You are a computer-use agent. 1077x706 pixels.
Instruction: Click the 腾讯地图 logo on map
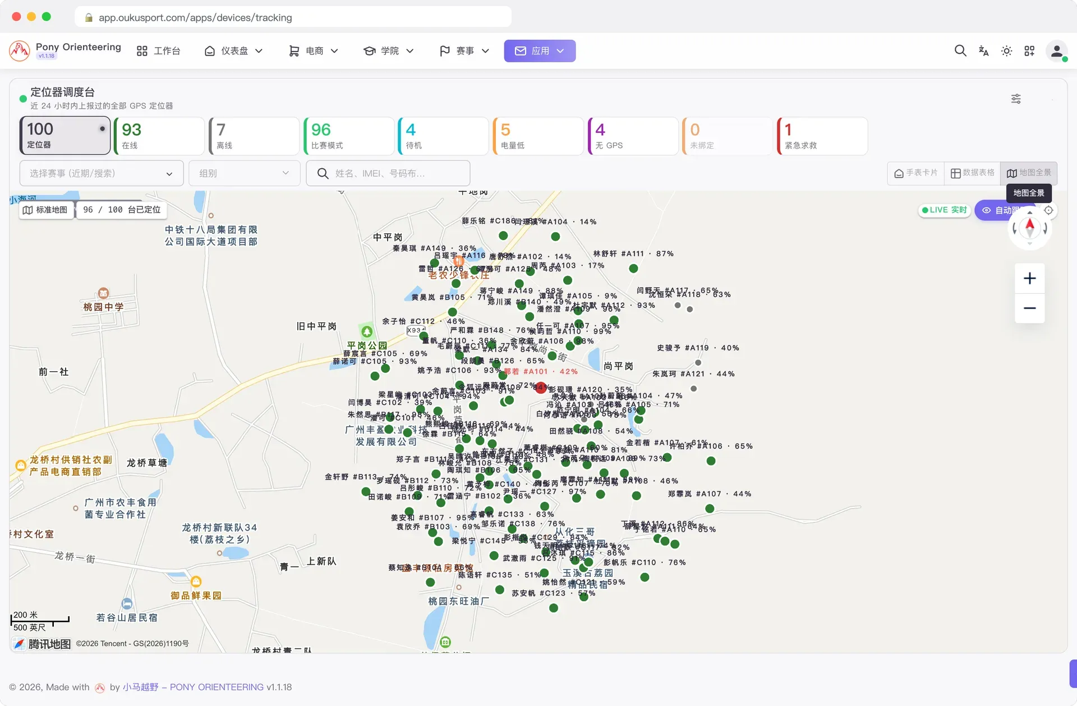point(43,644)
